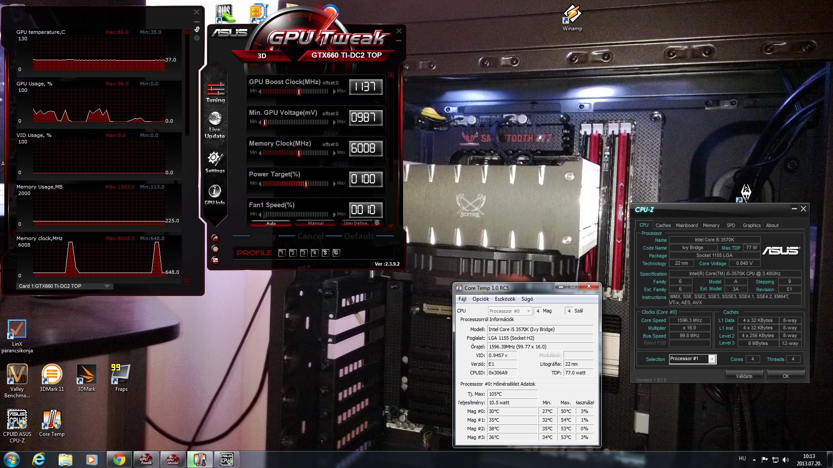Select profile slot 2
Viewport: 833px width, 468px height.
point(293,253)
